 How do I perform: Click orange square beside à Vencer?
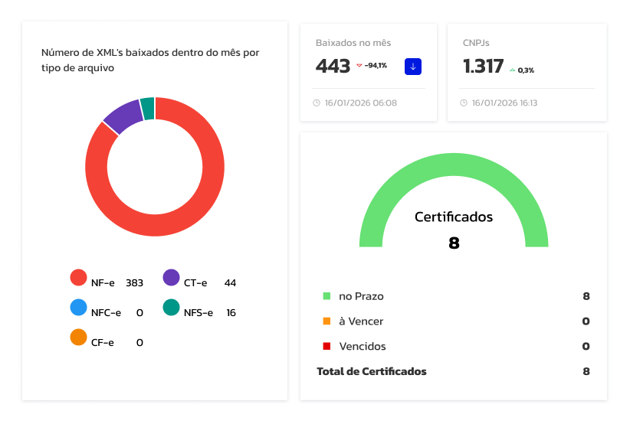coord(326,321)
